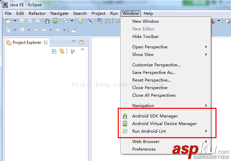Minimize the Project Explorer panel
The image size is (231, 161).
(x=74, y=41)
